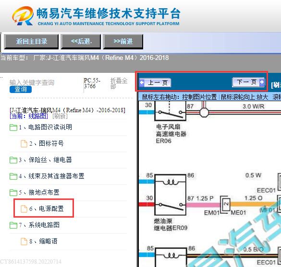Screen dimensions: 281x267
Task: Click the EM01 connector label
Action: (x=212, y=213)
